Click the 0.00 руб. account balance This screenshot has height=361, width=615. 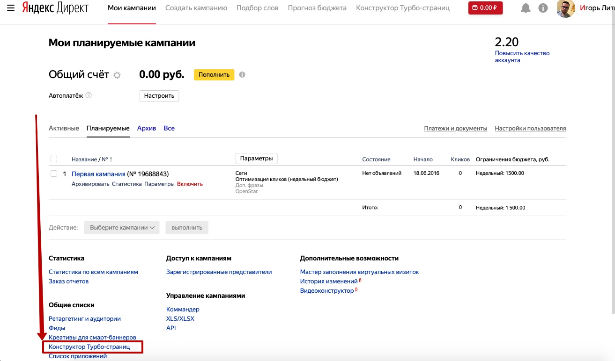[x=162, y=74]
